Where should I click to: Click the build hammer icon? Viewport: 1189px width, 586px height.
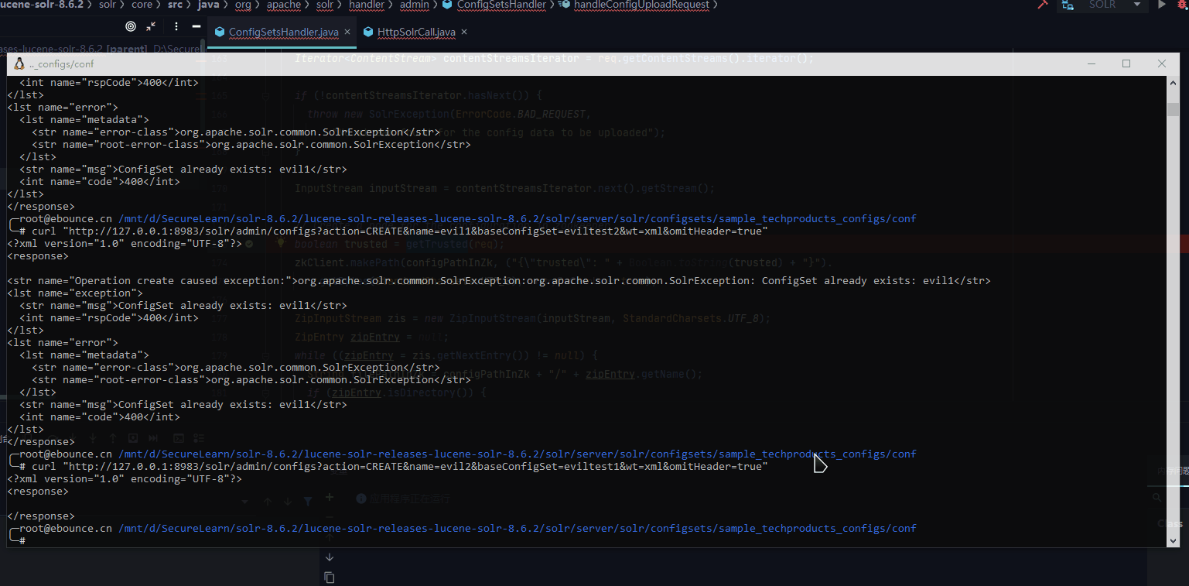[1043, 5]
